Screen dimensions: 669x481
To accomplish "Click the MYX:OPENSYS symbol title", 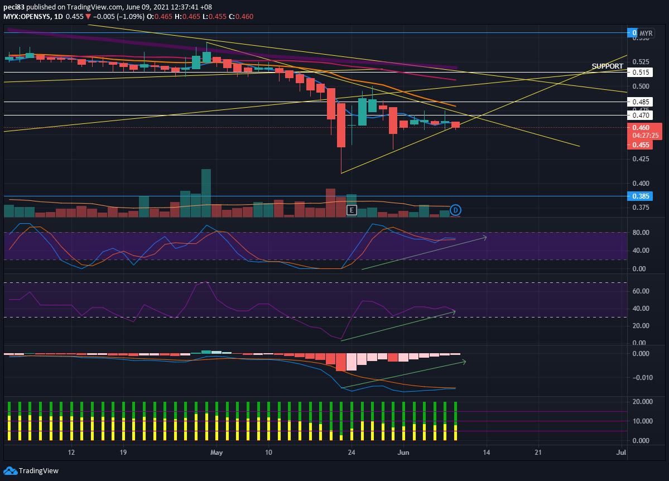I will [x=26, y=17].
